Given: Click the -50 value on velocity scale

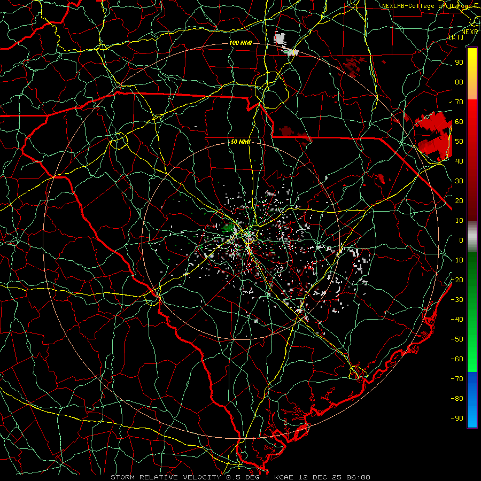Looking at the screenshot, I should coord(457,339).
